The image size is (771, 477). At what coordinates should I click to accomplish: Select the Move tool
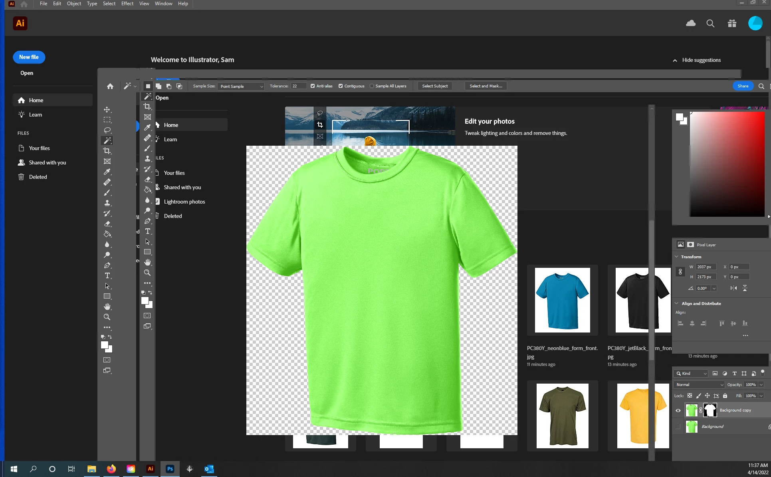point(107,109)
